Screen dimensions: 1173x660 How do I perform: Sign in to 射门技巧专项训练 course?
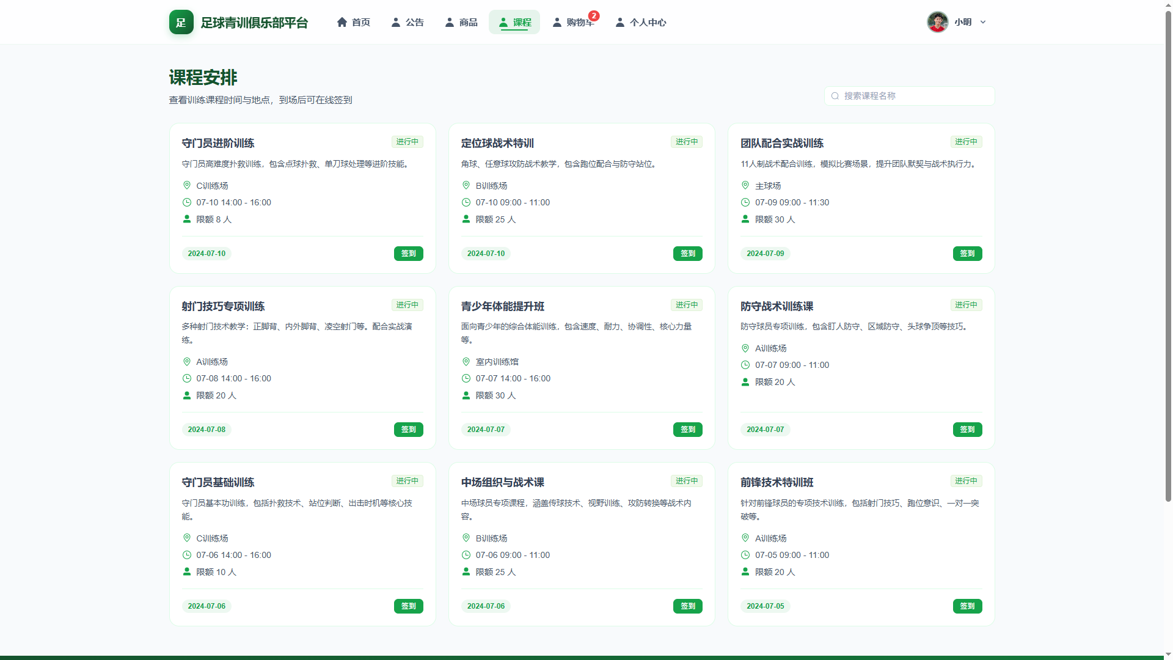(409, 430)
